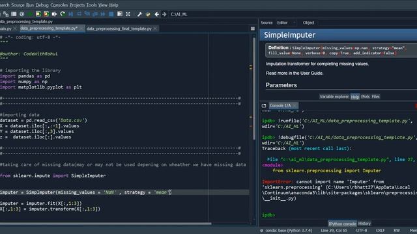Switch to the Files pane tab
417x234 pixels.
point(375,97)
